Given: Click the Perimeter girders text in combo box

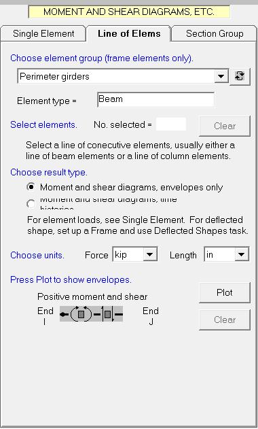Looking at the screenshot, I should (55, 76).
